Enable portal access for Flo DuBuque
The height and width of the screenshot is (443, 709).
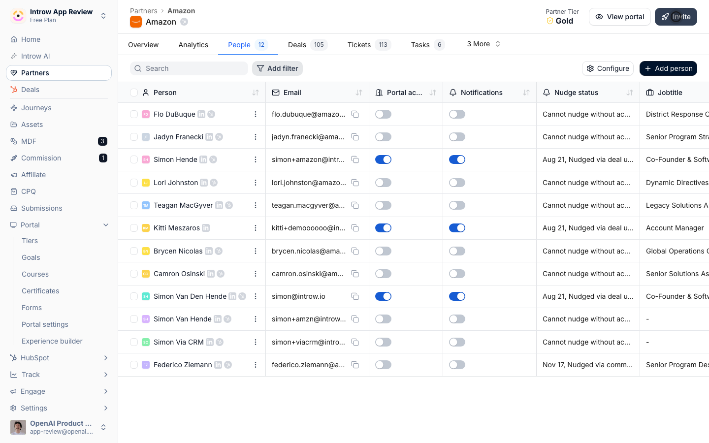coord(383,114)
